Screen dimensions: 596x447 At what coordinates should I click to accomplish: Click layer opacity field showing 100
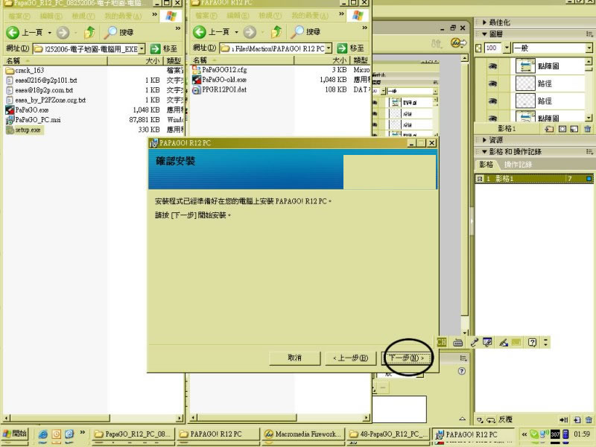(493, 48)
